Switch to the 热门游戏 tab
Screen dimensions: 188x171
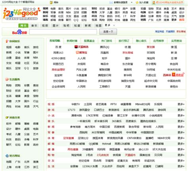[x=107, y=41]
